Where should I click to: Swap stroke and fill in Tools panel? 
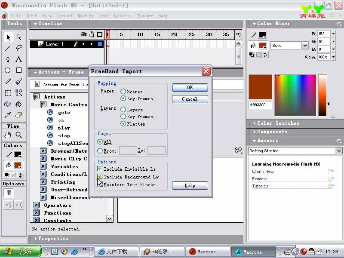coord(21,175)
